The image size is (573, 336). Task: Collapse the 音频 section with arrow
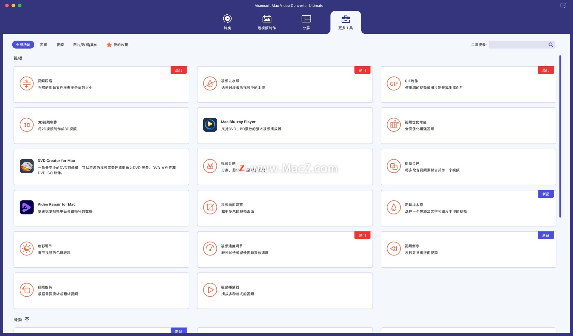[x=27, y=320]
